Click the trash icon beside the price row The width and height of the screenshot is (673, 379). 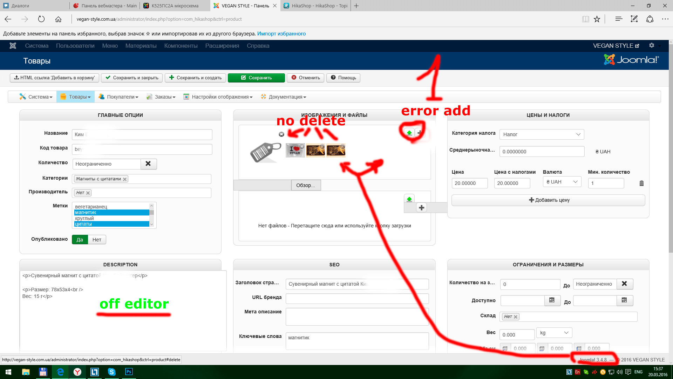pyautogui.click(x=641, y=183)
